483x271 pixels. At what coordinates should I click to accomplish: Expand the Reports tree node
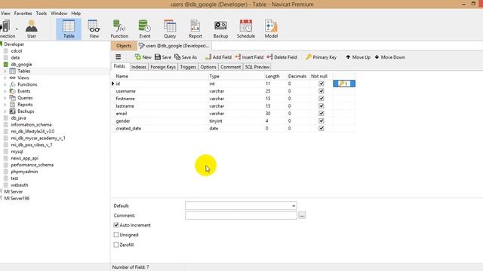[5, 105]
